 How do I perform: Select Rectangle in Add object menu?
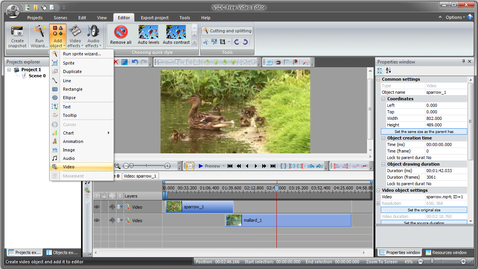[x=82, y=89]
